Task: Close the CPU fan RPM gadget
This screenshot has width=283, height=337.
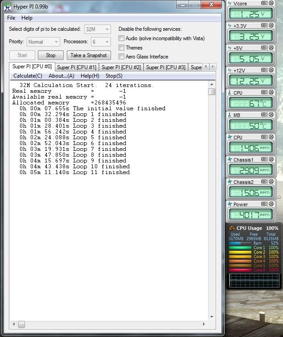Action: pyautogui.click(x=271, y=137)
